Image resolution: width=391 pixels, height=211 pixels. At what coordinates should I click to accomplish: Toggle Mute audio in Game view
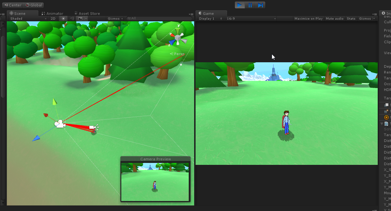coord(335,19)
